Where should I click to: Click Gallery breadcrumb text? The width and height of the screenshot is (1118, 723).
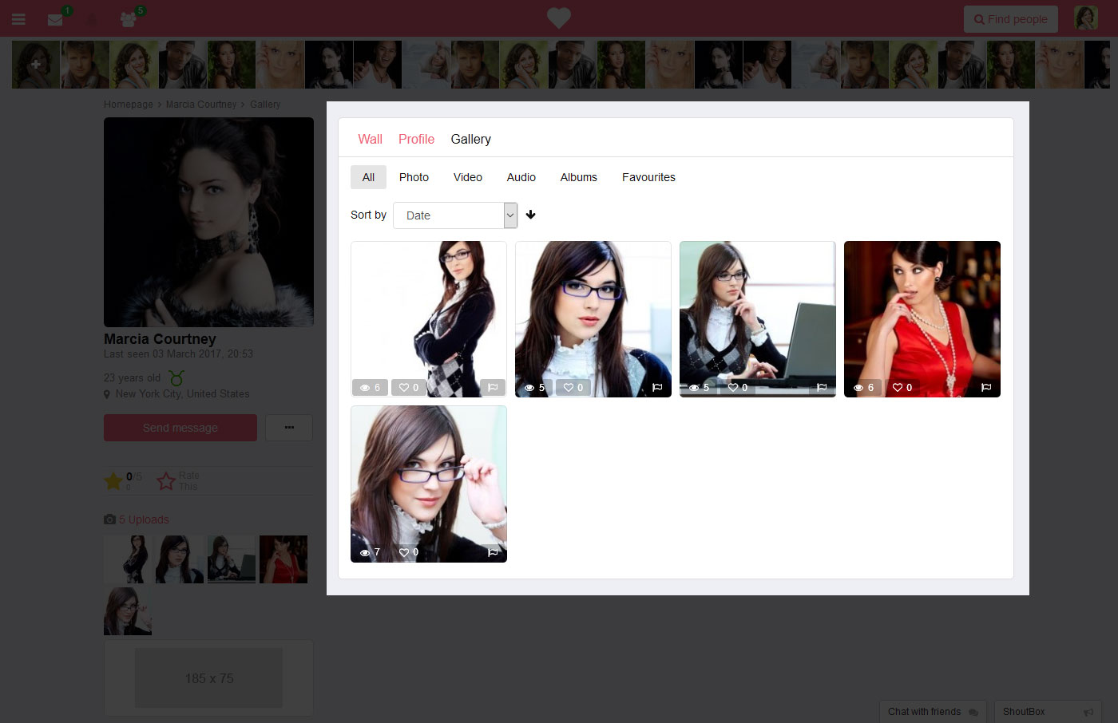pos(265,105)
